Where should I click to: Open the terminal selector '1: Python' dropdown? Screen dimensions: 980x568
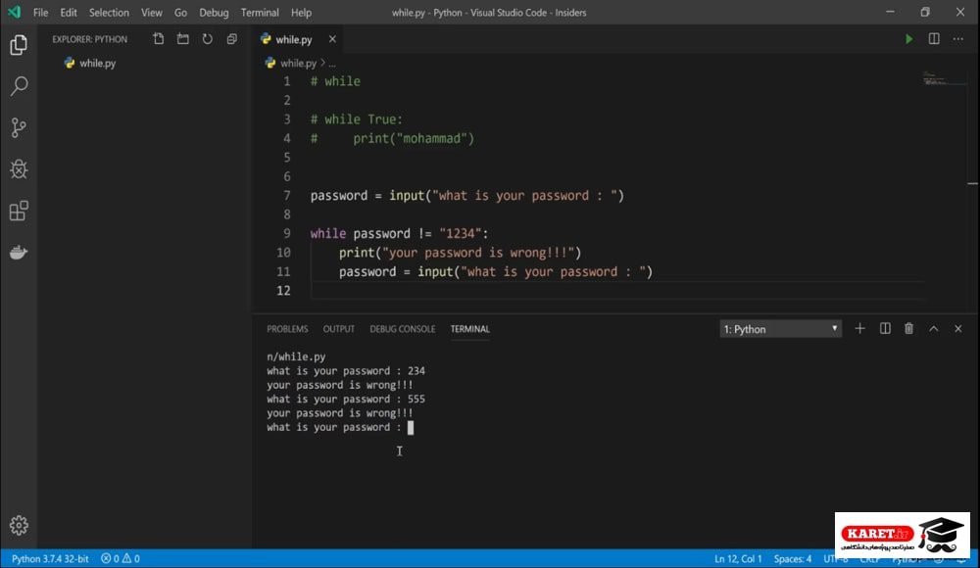[781, 329]
